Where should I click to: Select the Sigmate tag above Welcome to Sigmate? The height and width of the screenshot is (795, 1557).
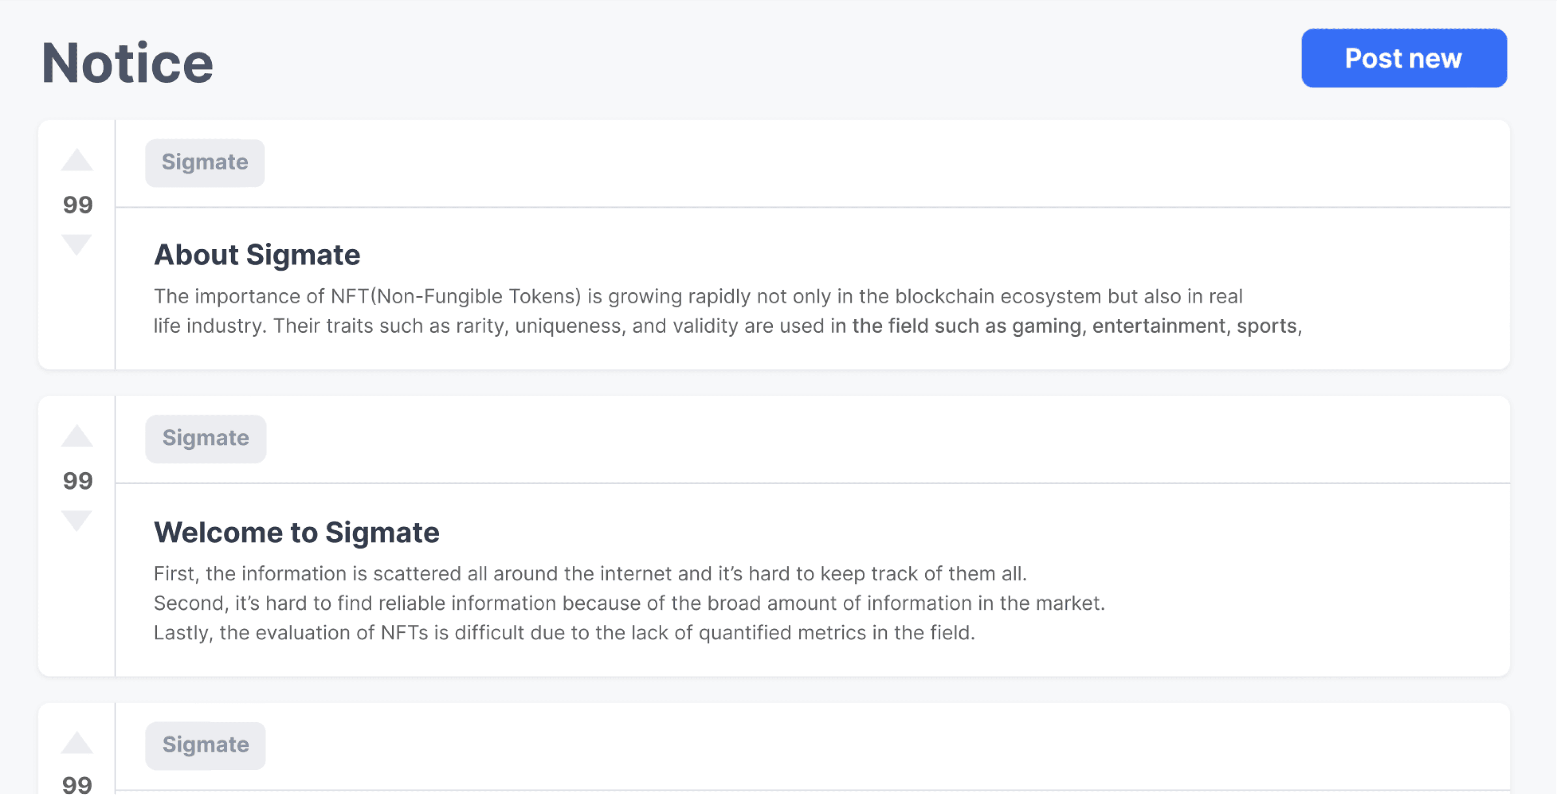tap(206, 438)
